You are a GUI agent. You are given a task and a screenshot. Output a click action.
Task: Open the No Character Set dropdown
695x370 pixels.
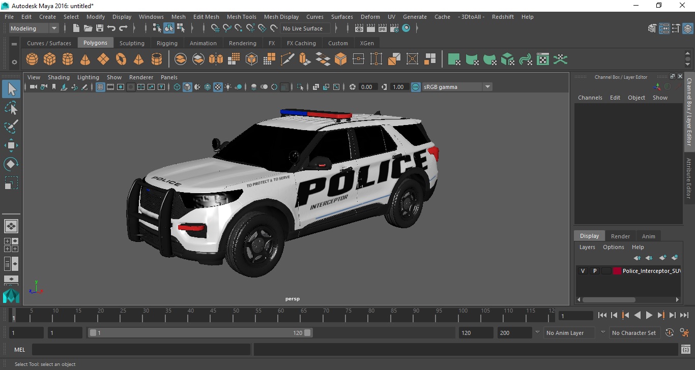634,333
